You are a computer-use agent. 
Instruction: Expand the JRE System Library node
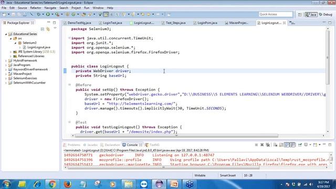coord(10,52)
